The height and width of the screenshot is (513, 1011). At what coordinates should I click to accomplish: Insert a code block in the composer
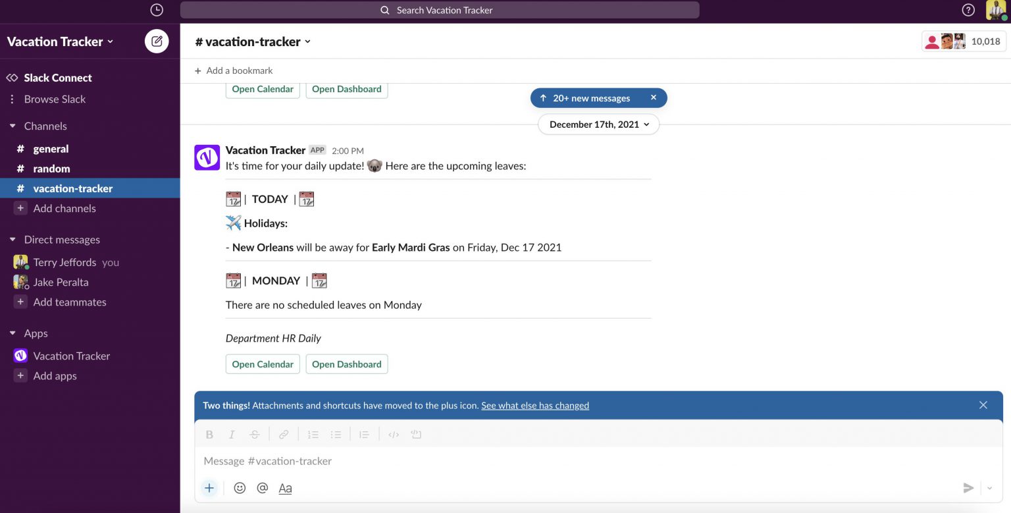click(416, 435)
